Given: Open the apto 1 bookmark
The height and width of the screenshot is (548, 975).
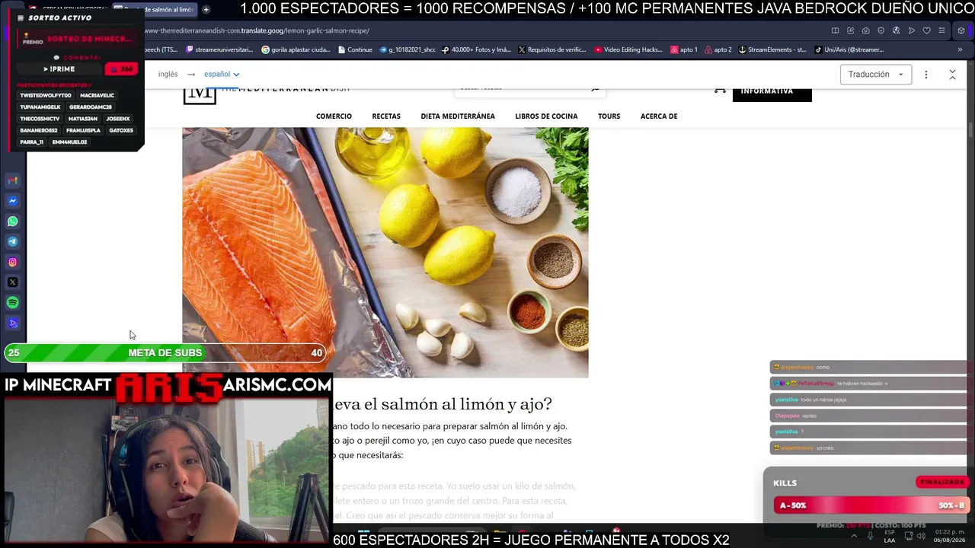Looking at the screenshot, I should [x=684, y=49].
